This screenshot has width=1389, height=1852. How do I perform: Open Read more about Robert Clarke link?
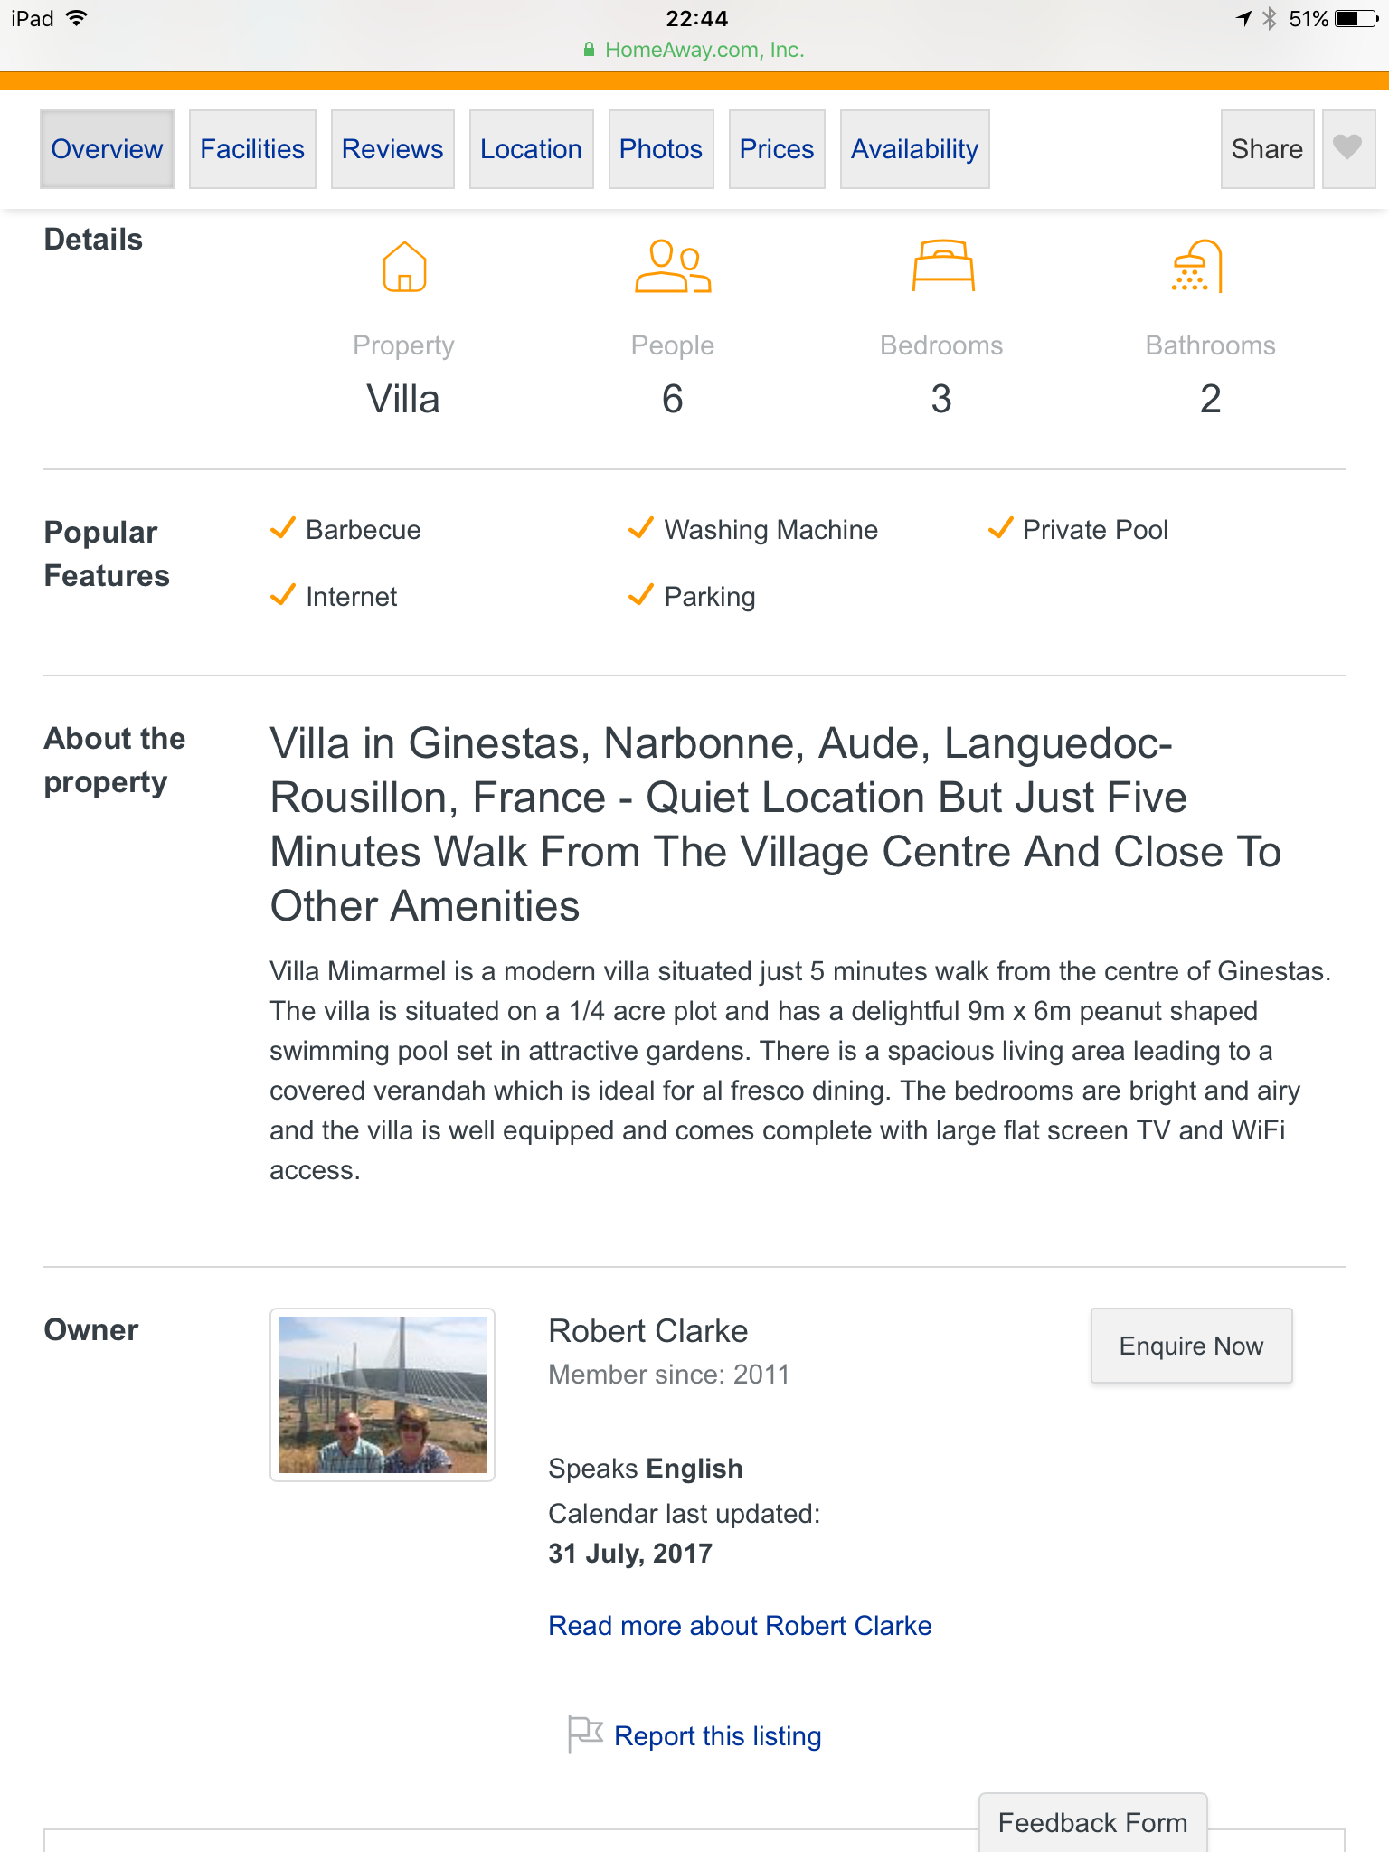tap(740, 1625)
